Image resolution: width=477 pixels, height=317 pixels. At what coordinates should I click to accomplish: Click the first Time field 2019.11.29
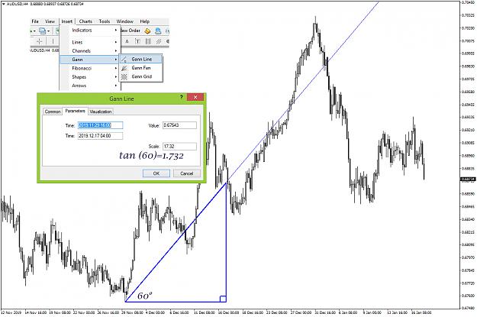pos(100,125)
